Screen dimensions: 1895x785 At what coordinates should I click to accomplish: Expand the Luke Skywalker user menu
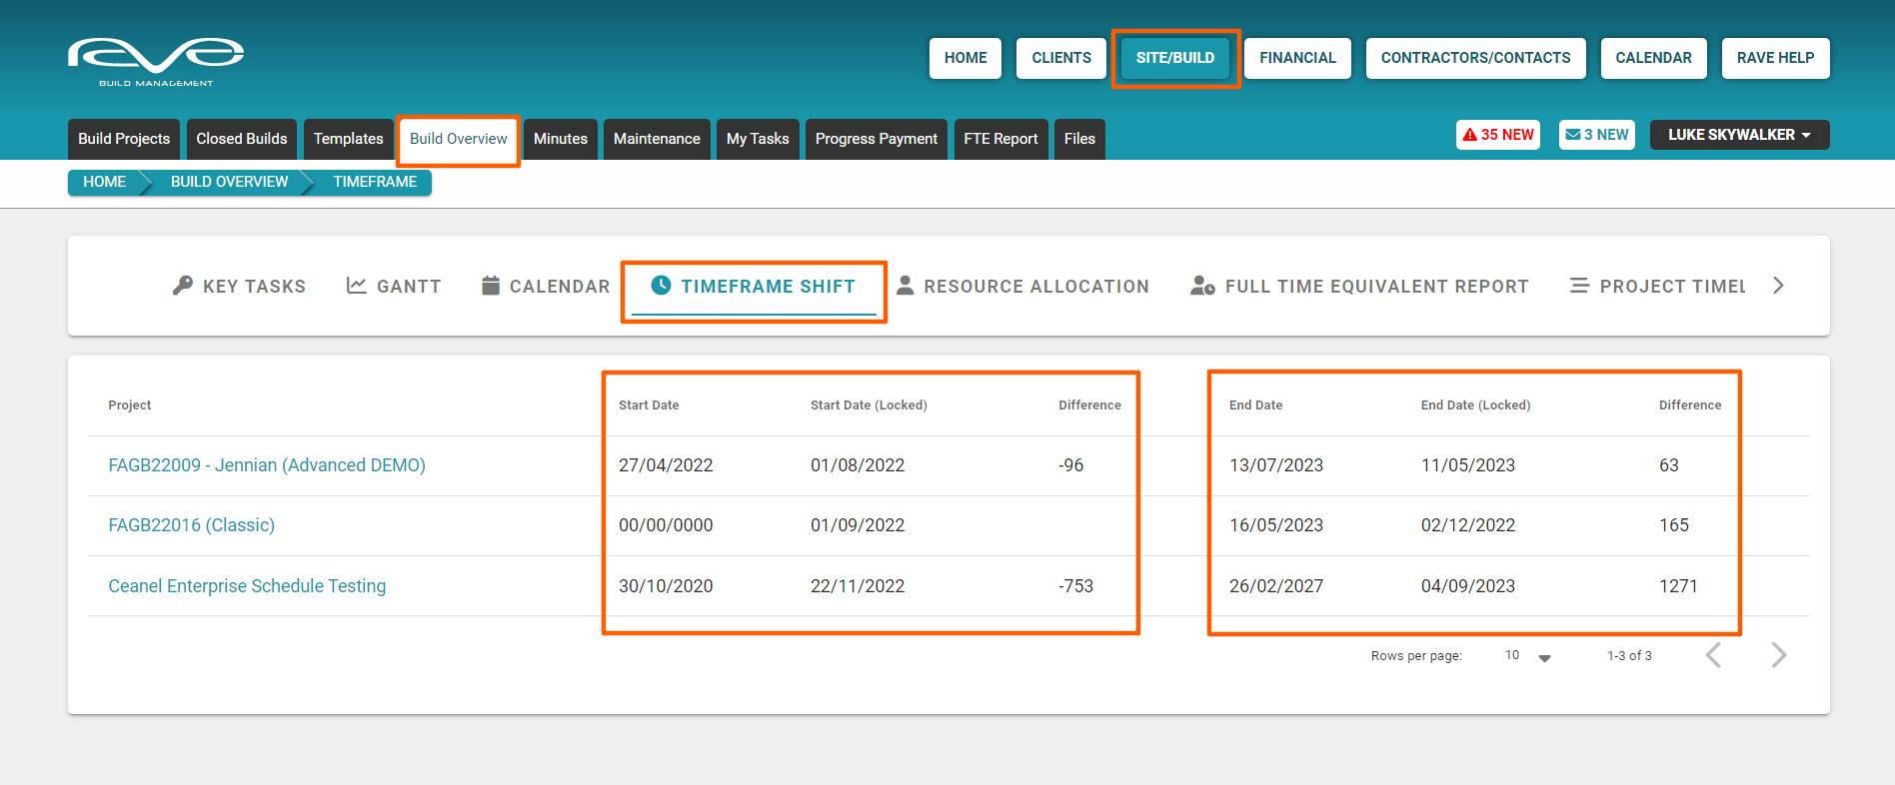[1738, 135]
